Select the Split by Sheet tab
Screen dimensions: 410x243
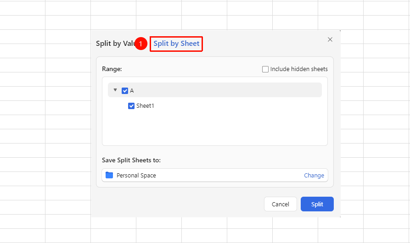pyautogui.click(x=176, y=44)
